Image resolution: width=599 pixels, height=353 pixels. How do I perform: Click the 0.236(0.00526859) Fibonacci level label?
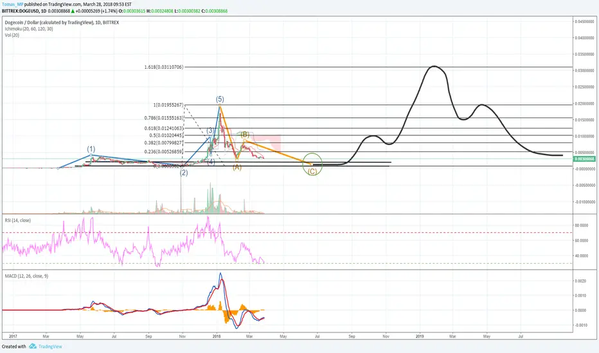click(164, 151)
